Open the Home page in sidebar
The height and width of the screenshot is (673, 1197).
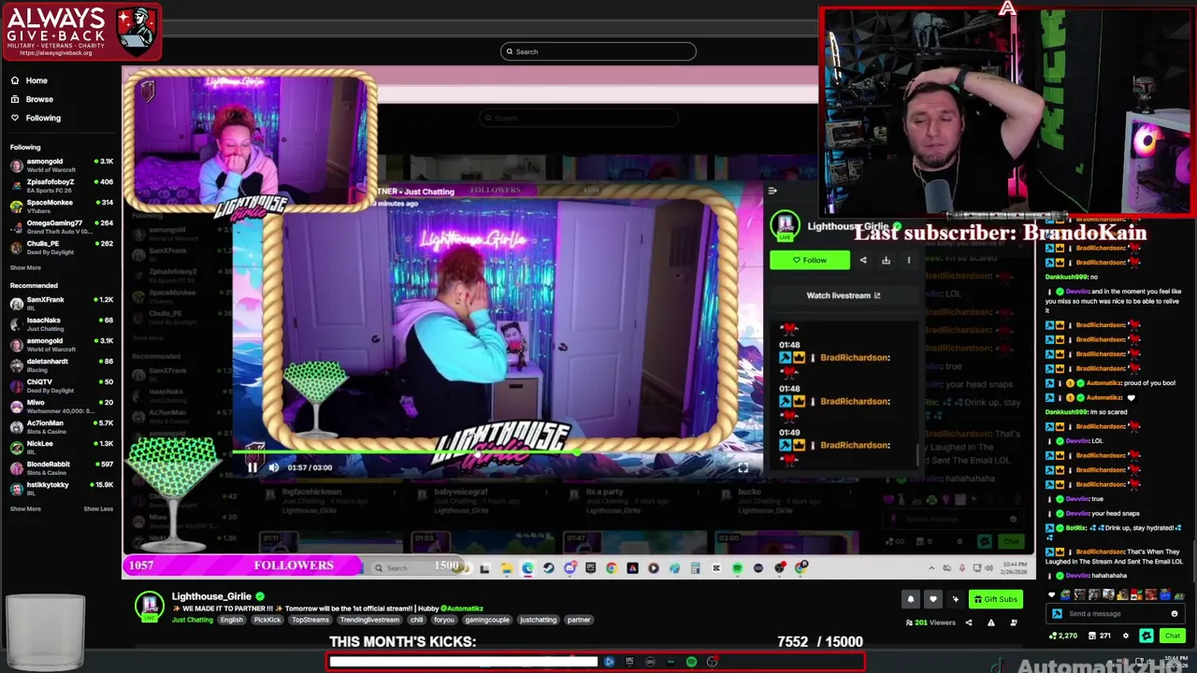[28, 80]
